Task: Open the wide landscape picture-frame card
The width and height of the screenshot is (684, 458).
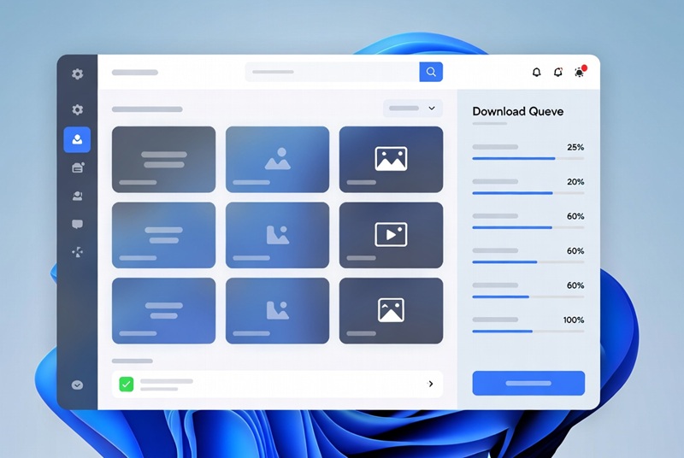Action: pos(391,160)
